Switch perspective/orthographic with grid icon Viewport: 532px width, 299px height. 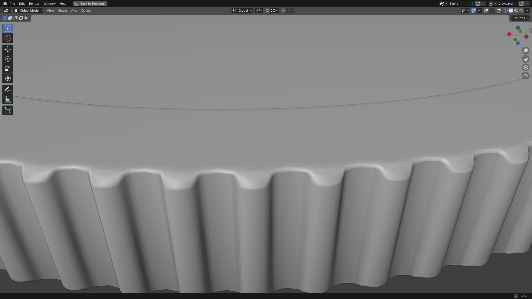pos(525,76)
